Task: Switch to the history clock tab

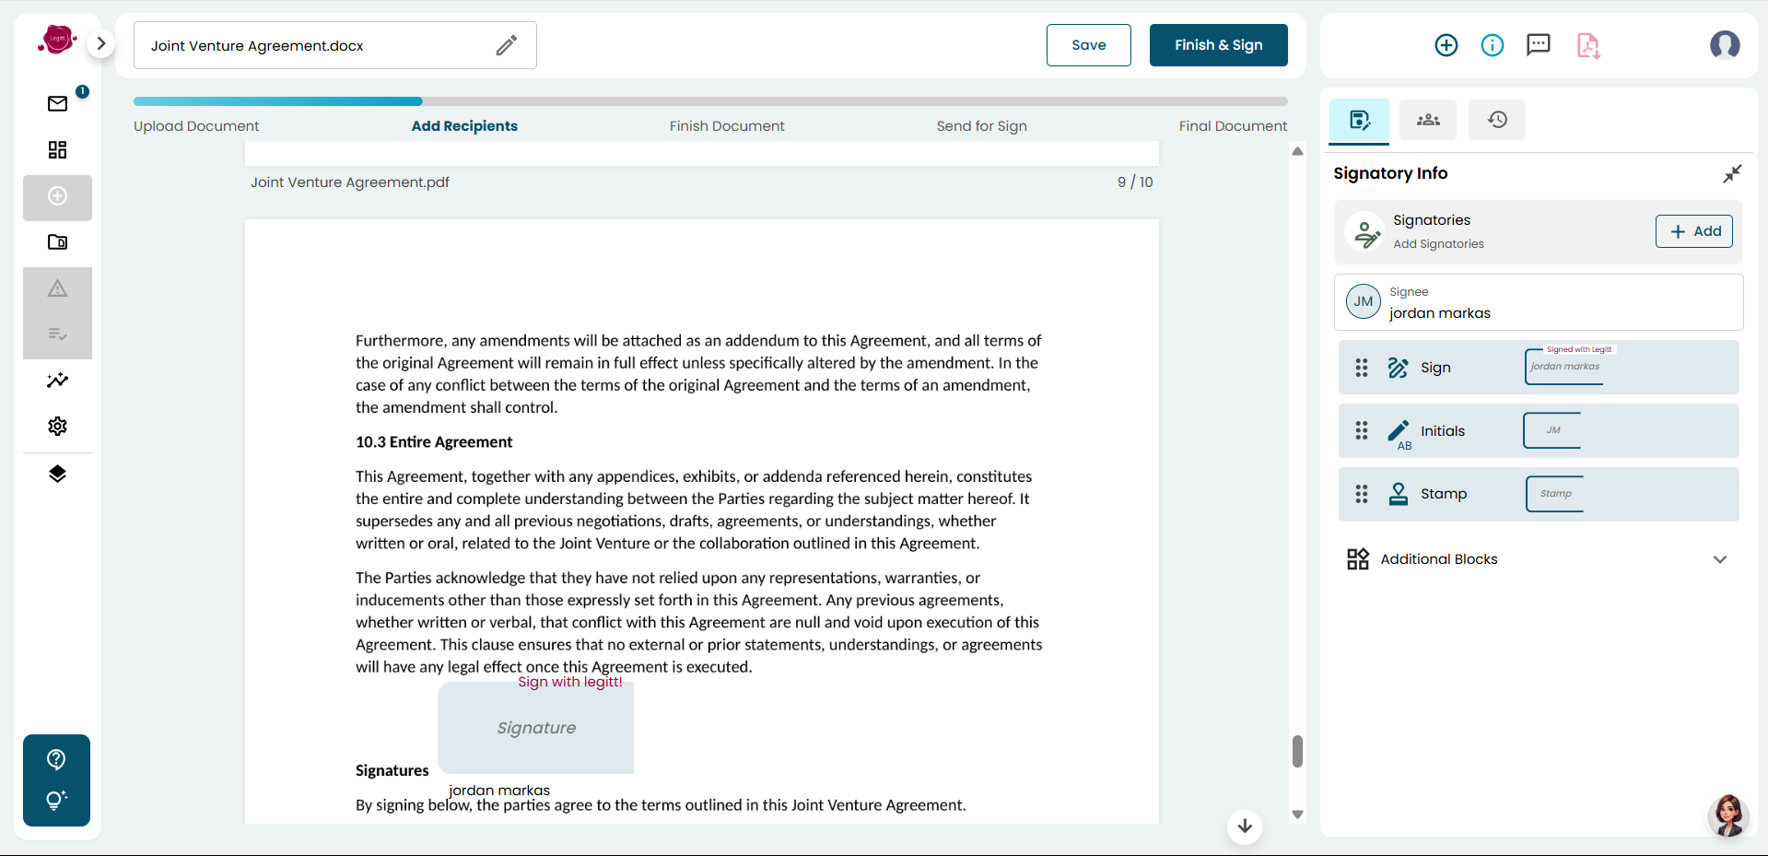Action: [1497, 120]
